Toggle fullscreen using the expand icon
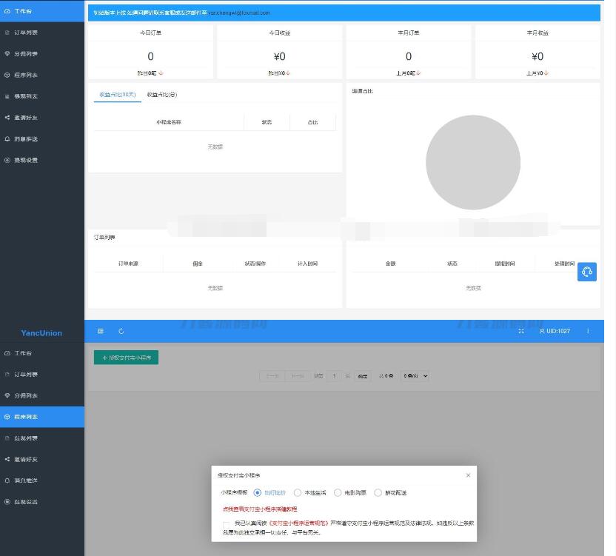The width and height of the screenshot is (616, 556). [x=521, y=331]
